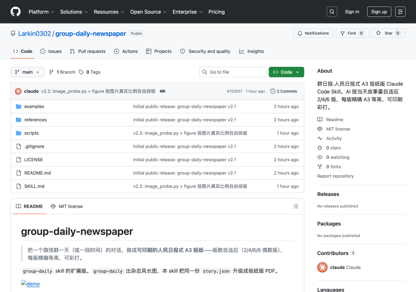The width and height of the screenshot is (416, 292).
Task: Click the claude contributor avatar
Action: pos(322,267)
